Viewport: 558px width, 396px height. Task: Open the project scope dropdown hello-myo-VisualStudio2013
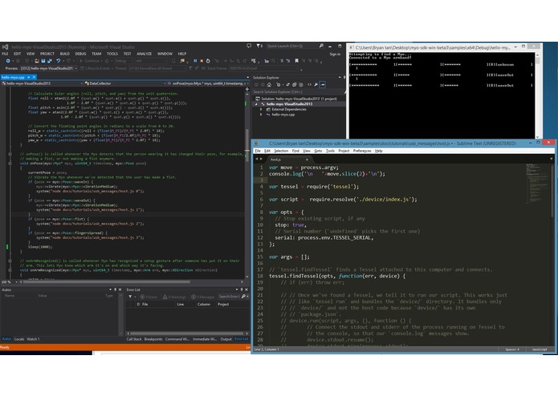(x=82, y=83)
